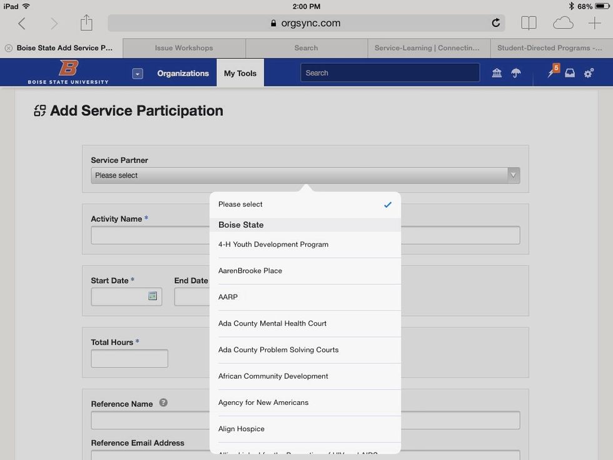Open the settings gears icon

pyautogui.click(x=588, y=73)
